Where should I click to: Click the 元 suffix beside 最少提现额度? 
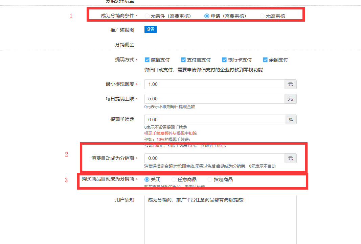291,84
